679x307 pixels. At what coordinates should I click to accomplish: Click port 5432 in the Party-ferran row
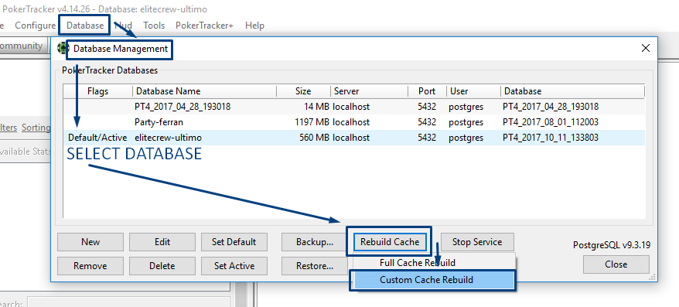[x=427, y=122]
